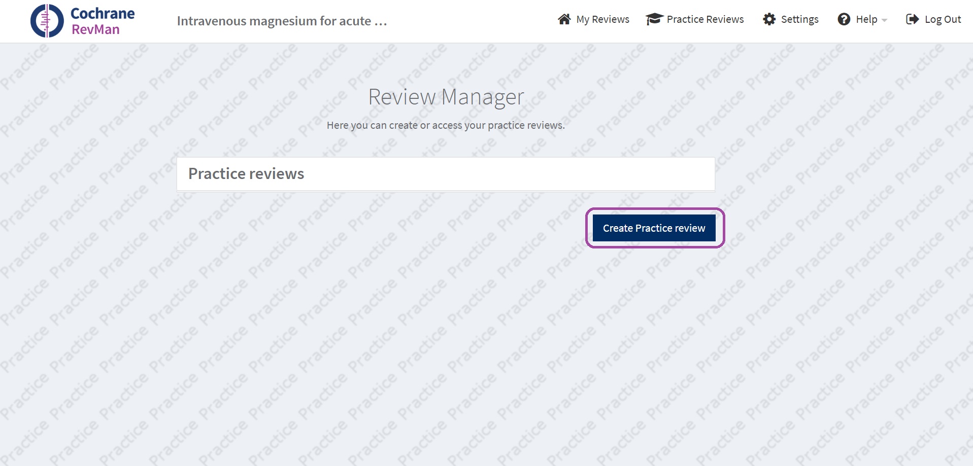The height and width of the screenshot is (466, 973).
Task: Go to Practice Reviews text link
Action: point(705,19)
